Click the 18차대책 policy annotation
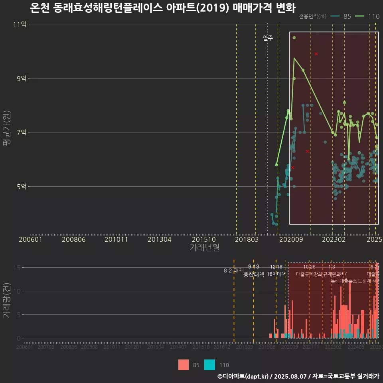This screenshot has width=383, height=383. [276, 274]
